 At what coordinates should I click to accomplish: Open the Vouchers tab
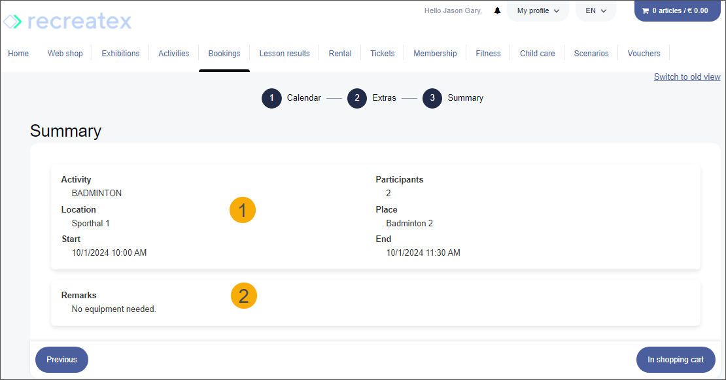pos(644,54)
